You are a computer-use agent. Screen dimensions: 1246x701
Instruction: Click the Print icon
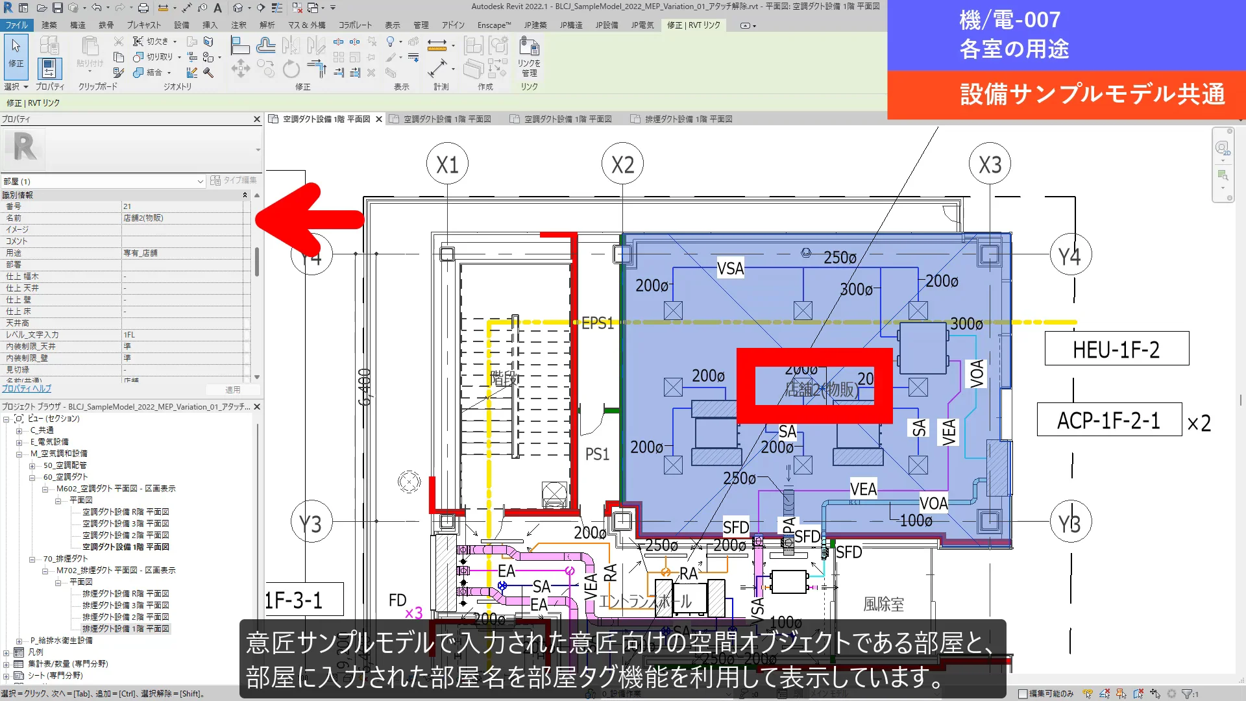[143, 8]
